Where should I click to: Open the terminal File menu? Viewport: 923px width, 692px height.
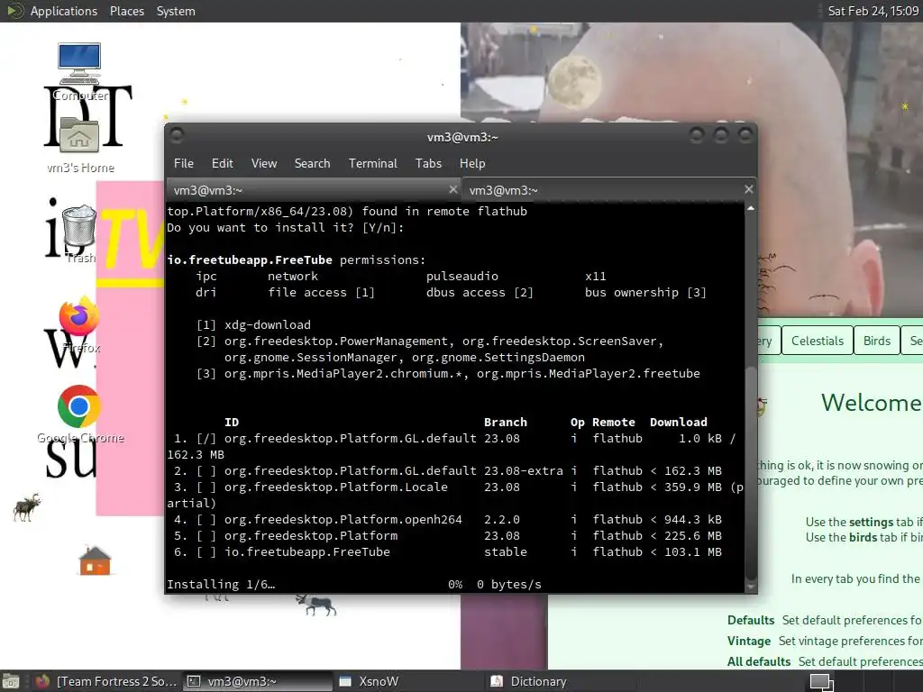184,164
